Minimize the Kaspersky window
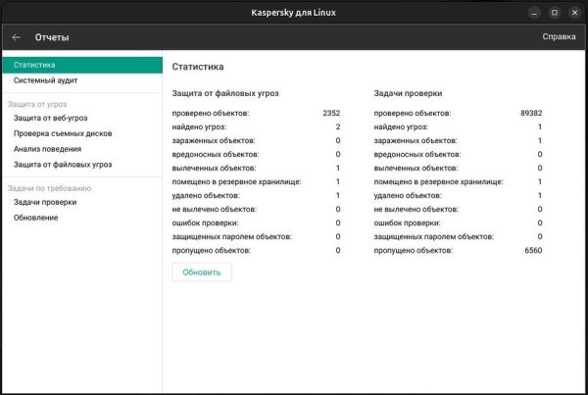The height and width of the screenshot is (395, 588). (x=534, y=13)
